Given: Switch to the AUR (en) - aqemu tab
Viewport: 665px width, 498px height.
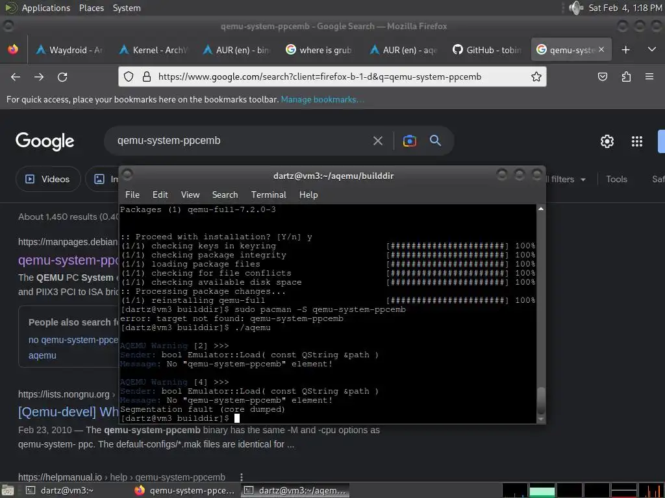Looking at the screenshot, I should [x=404, y=49].
